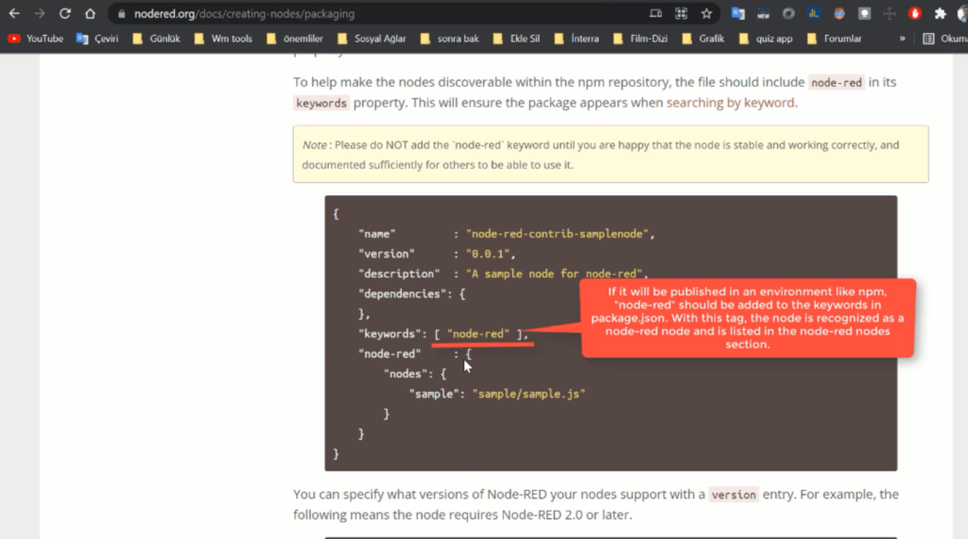Open the Wm tools bookmark folder
The width and height of the screenshot is (968, 539).
point(223,39)
